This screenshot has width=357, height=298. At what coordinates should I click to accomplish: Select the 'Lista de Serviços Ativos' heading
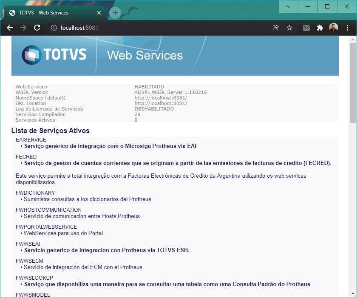tap(50, 131)
